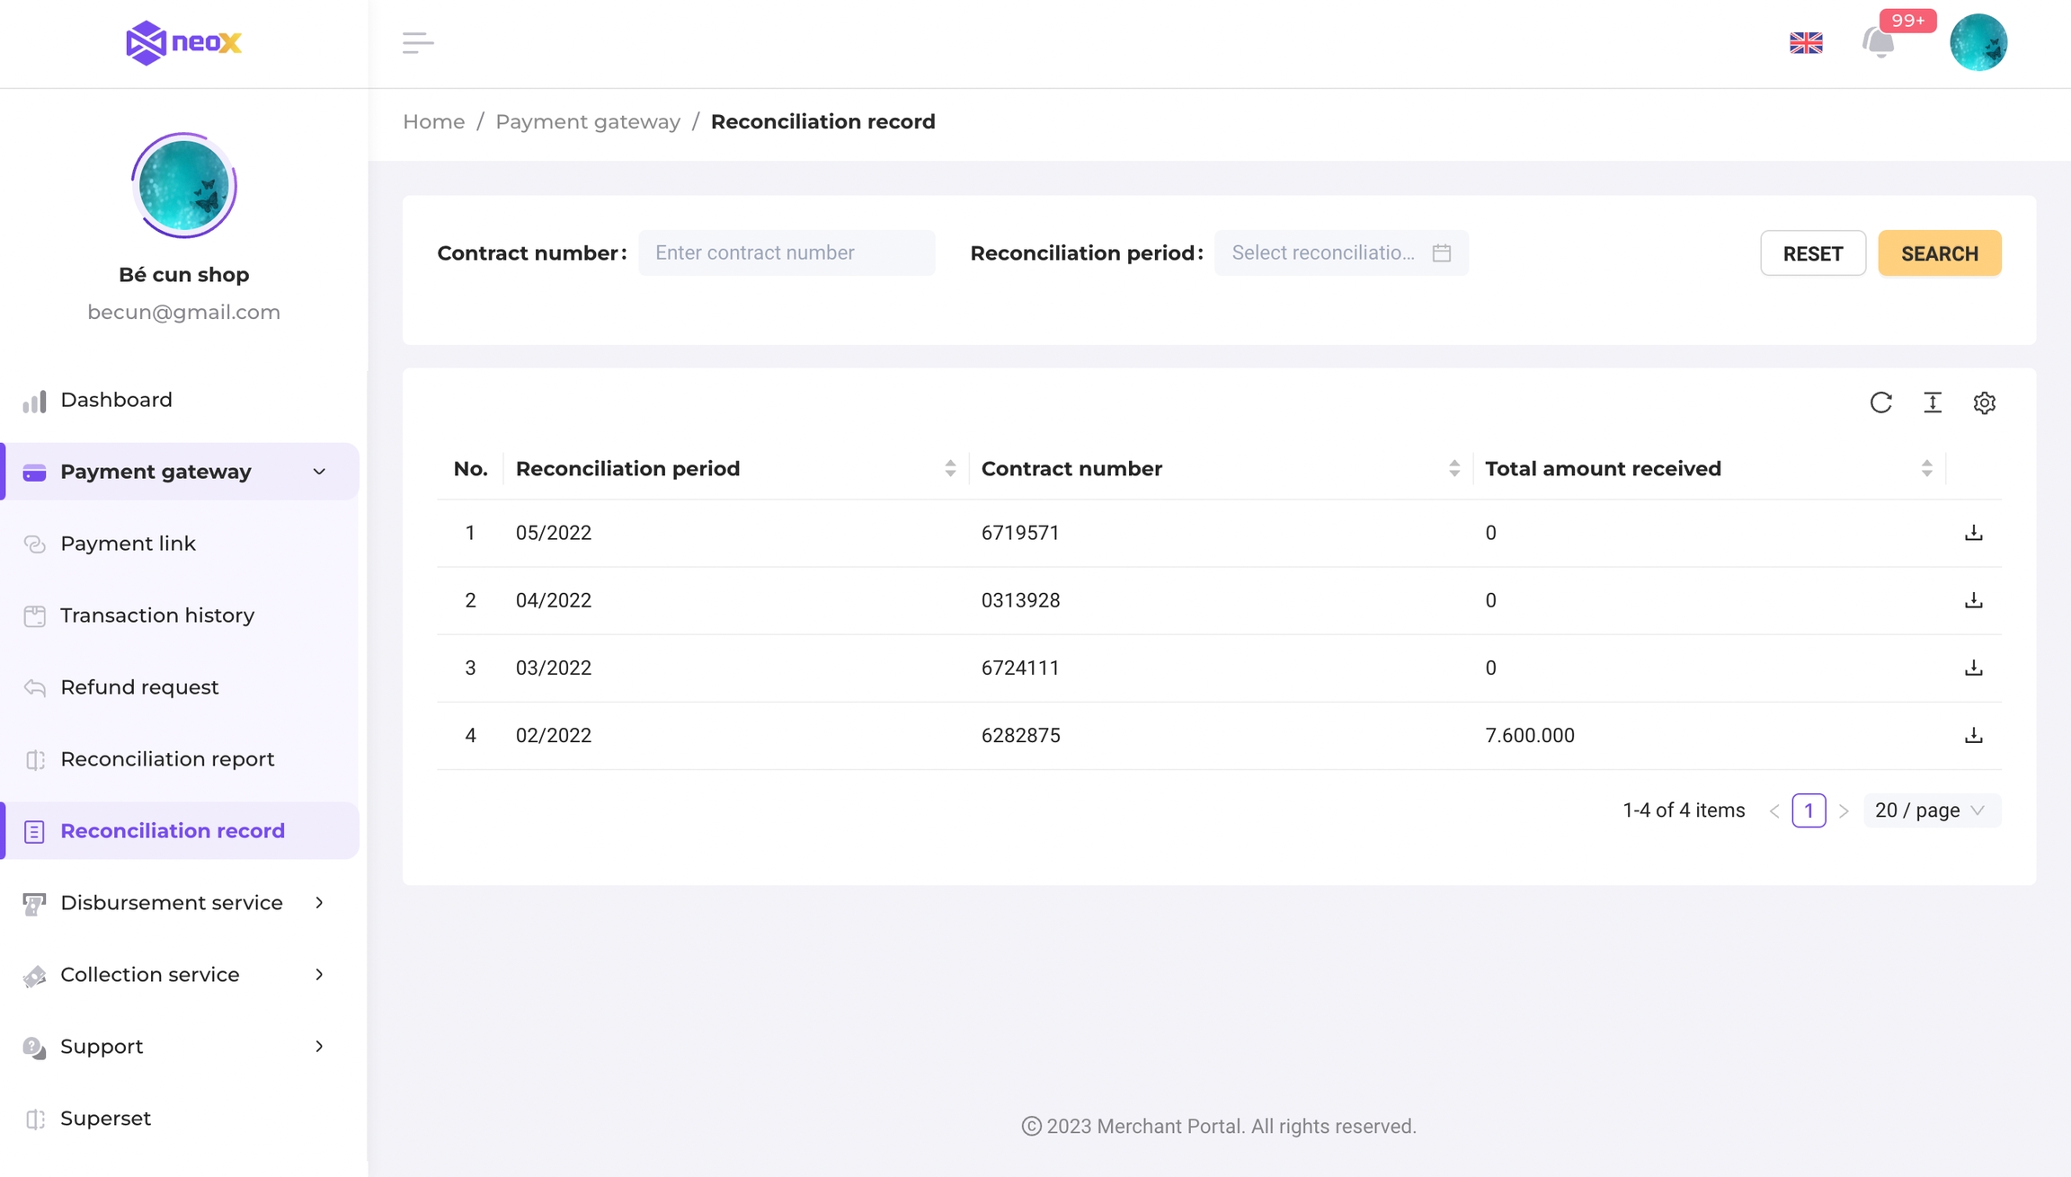Open table column settings gear

tap(1984, 403)
